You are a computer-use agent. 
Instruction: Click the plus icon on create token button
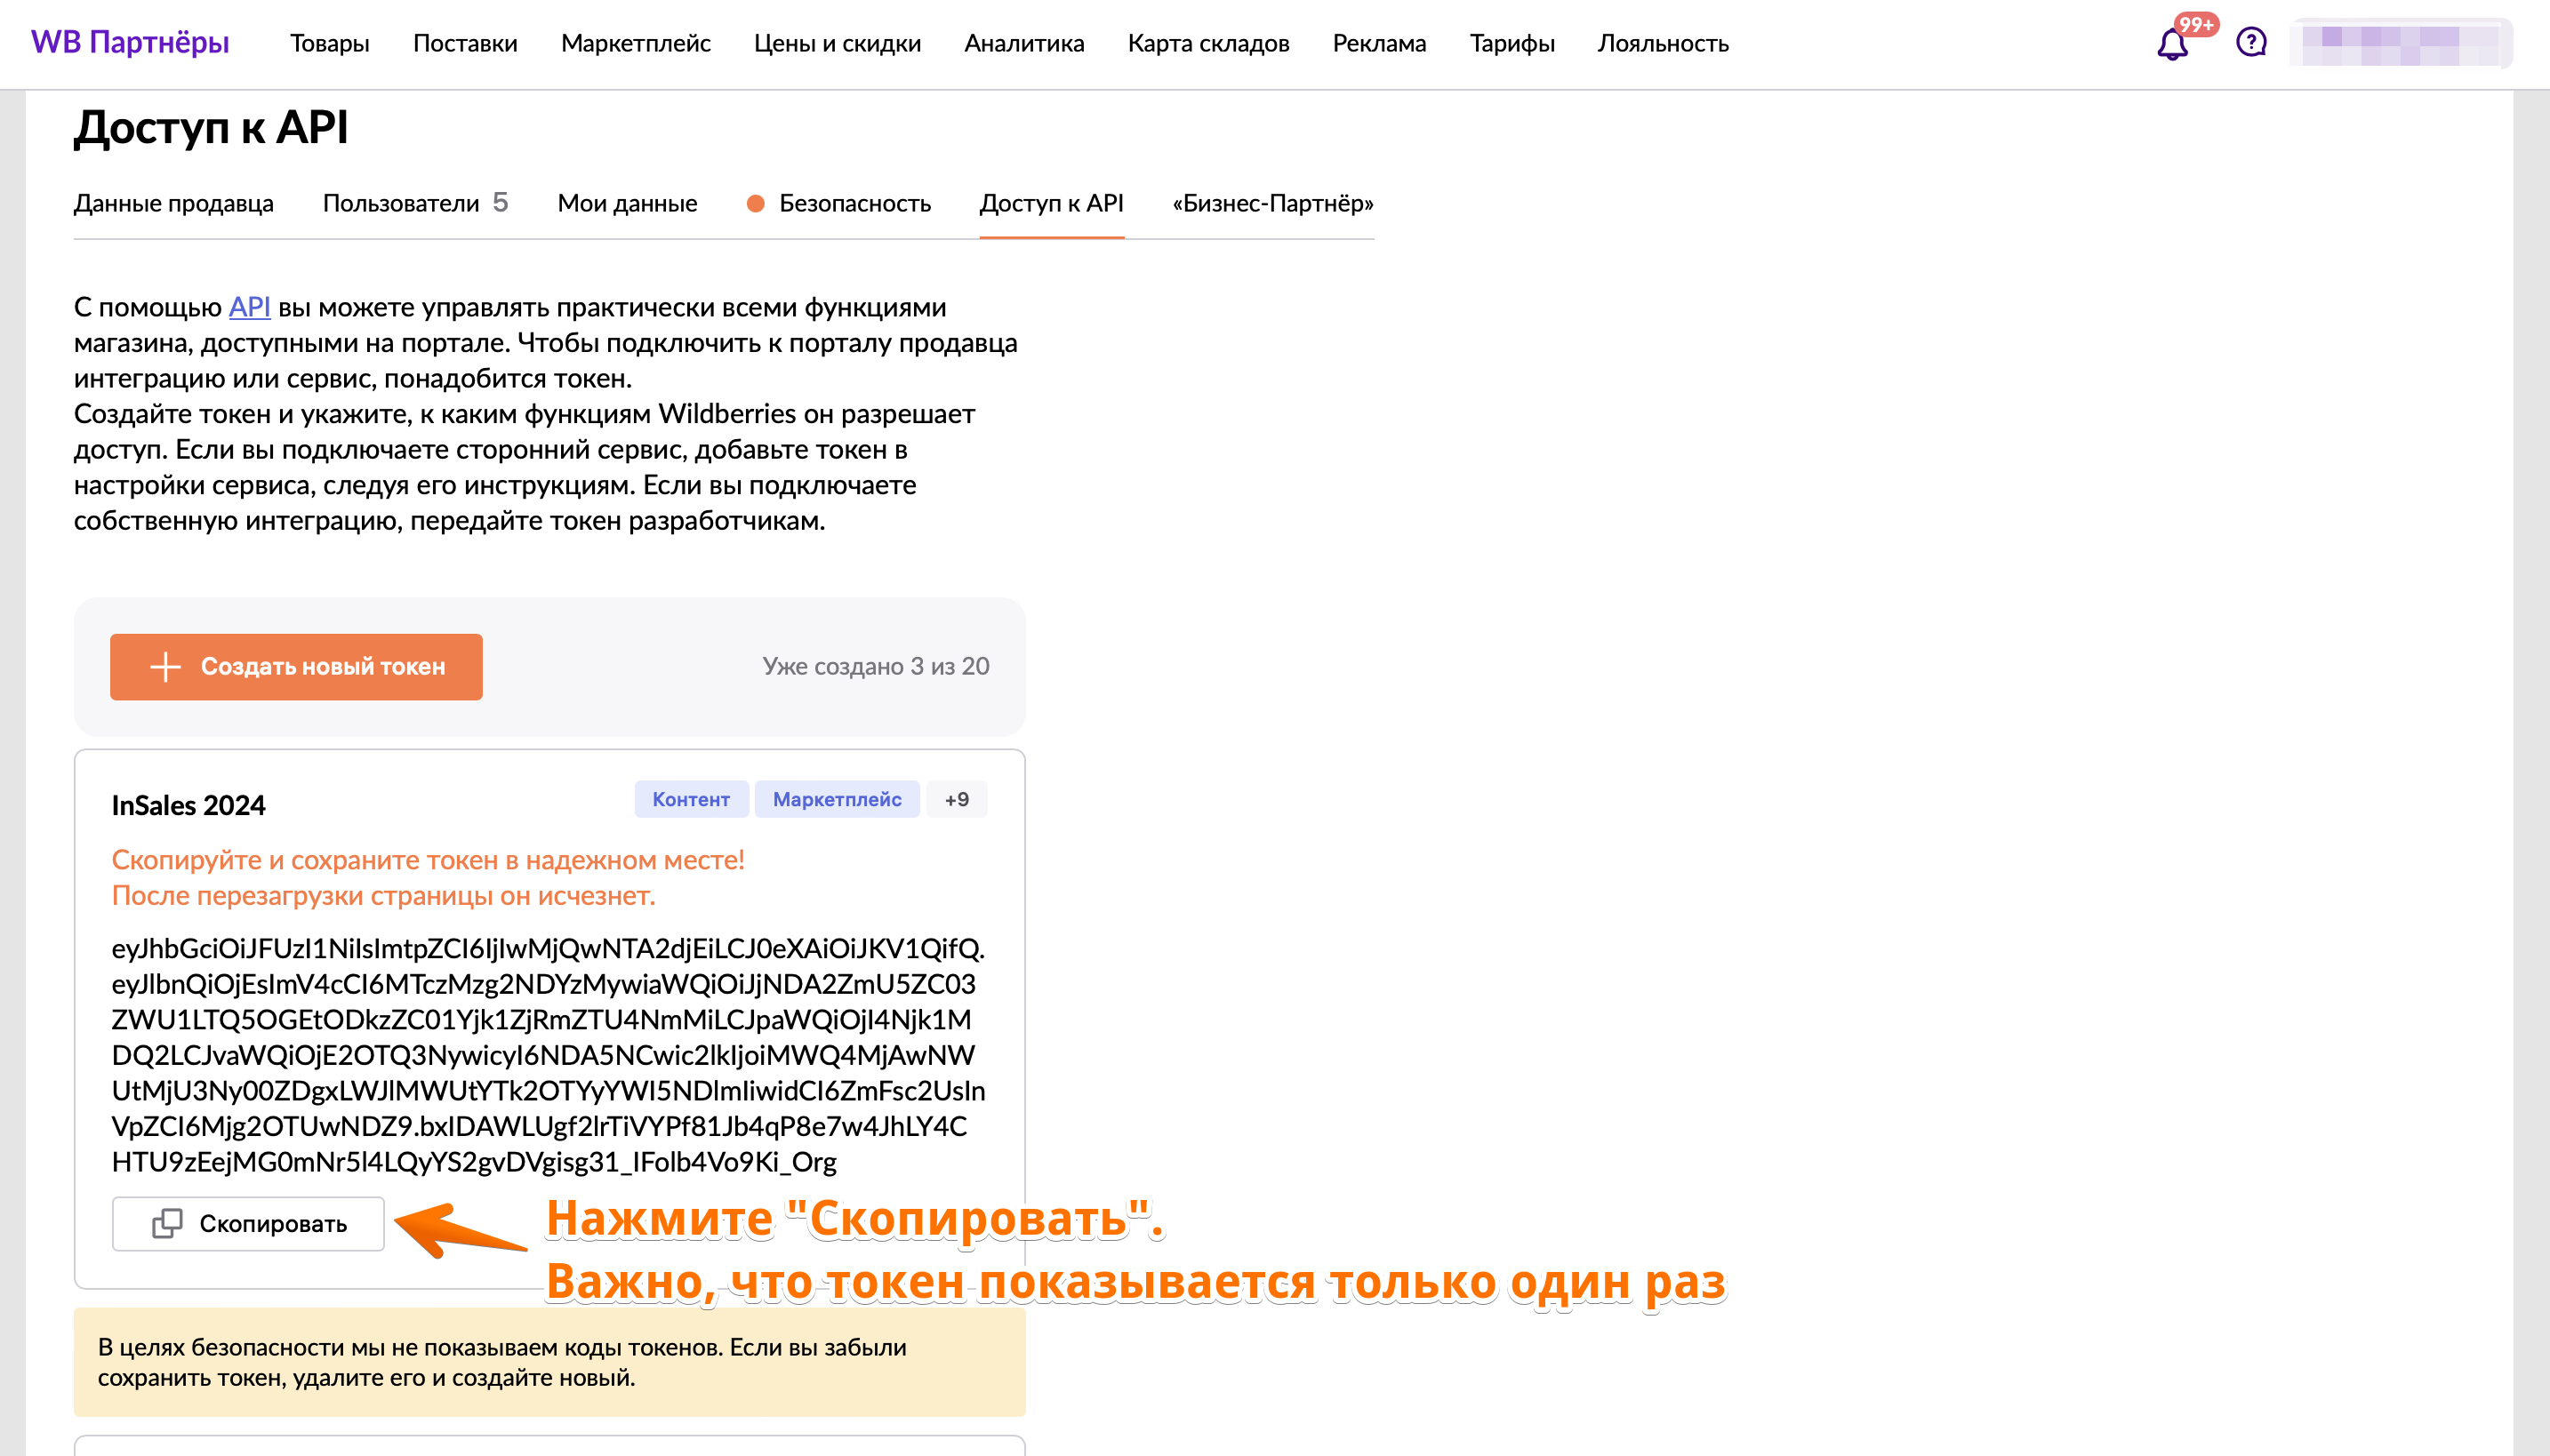(165, 667)
